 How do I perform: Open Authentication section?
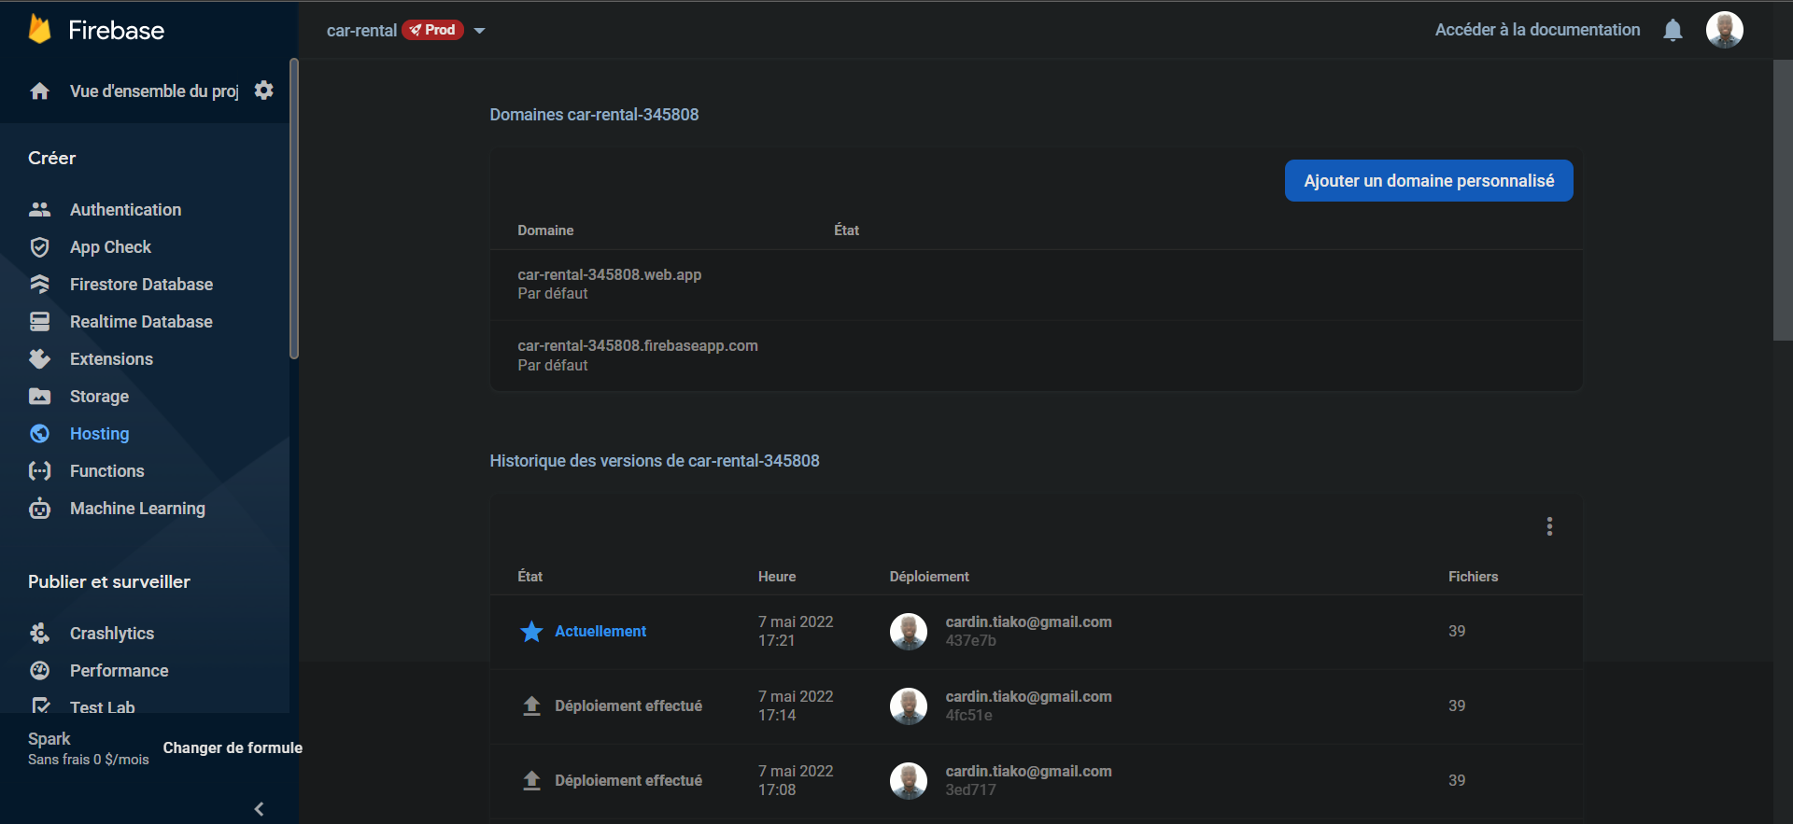pyautogui.click(x=125, y=210)
